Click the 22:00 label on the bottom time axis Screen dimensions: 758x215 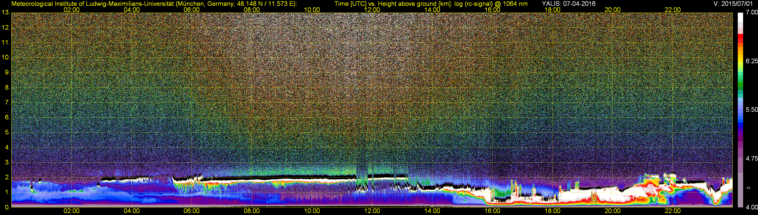pos(673,211)
